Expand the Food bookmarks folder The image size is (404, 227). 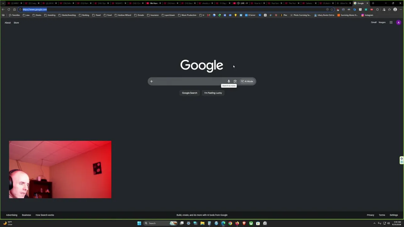click(108, 15)
